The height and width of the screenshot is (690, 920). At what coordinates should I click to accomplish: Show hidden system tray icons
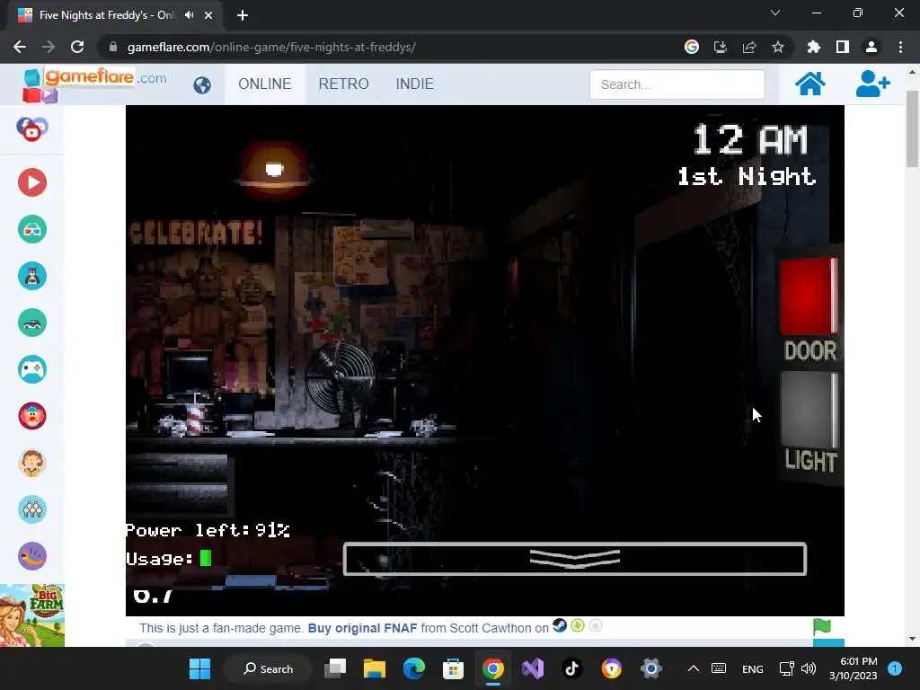click(x=693, y=668)
